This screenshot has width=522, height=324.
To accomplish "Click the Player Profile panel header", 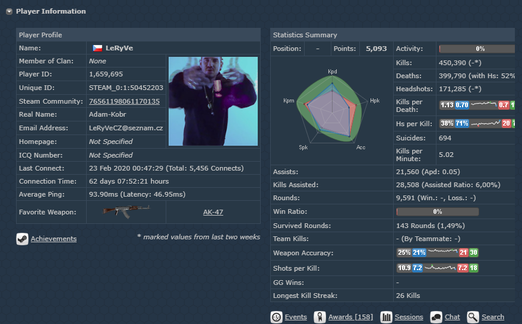I will tap(138, 35).
